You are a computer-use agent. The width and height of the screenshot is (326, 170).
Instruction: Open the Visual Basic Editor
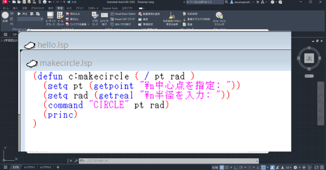[123, 14]
